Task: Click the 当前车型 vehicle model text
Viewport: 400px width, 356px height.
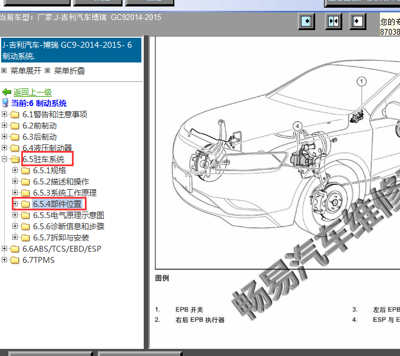Action: tap(81, 17)
